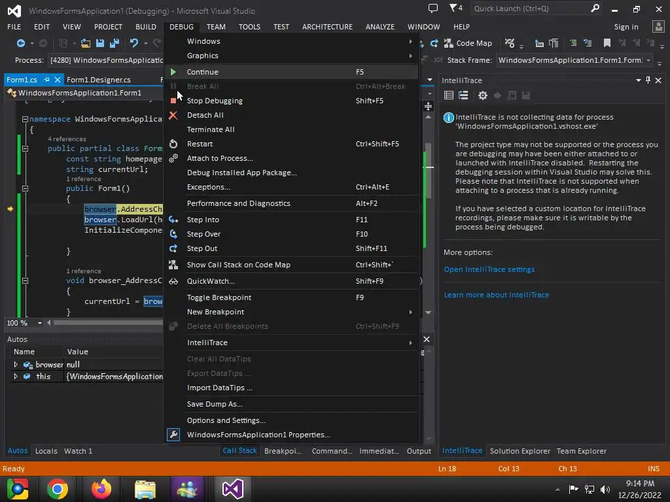Collapse the namespace code region
The height and width of the screenshot is (502, 670).
[x=26, y=120]
